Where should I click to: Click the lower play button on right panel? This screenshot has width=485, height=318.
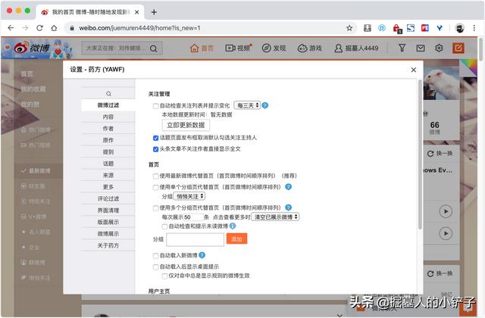(x=446, y=233)
